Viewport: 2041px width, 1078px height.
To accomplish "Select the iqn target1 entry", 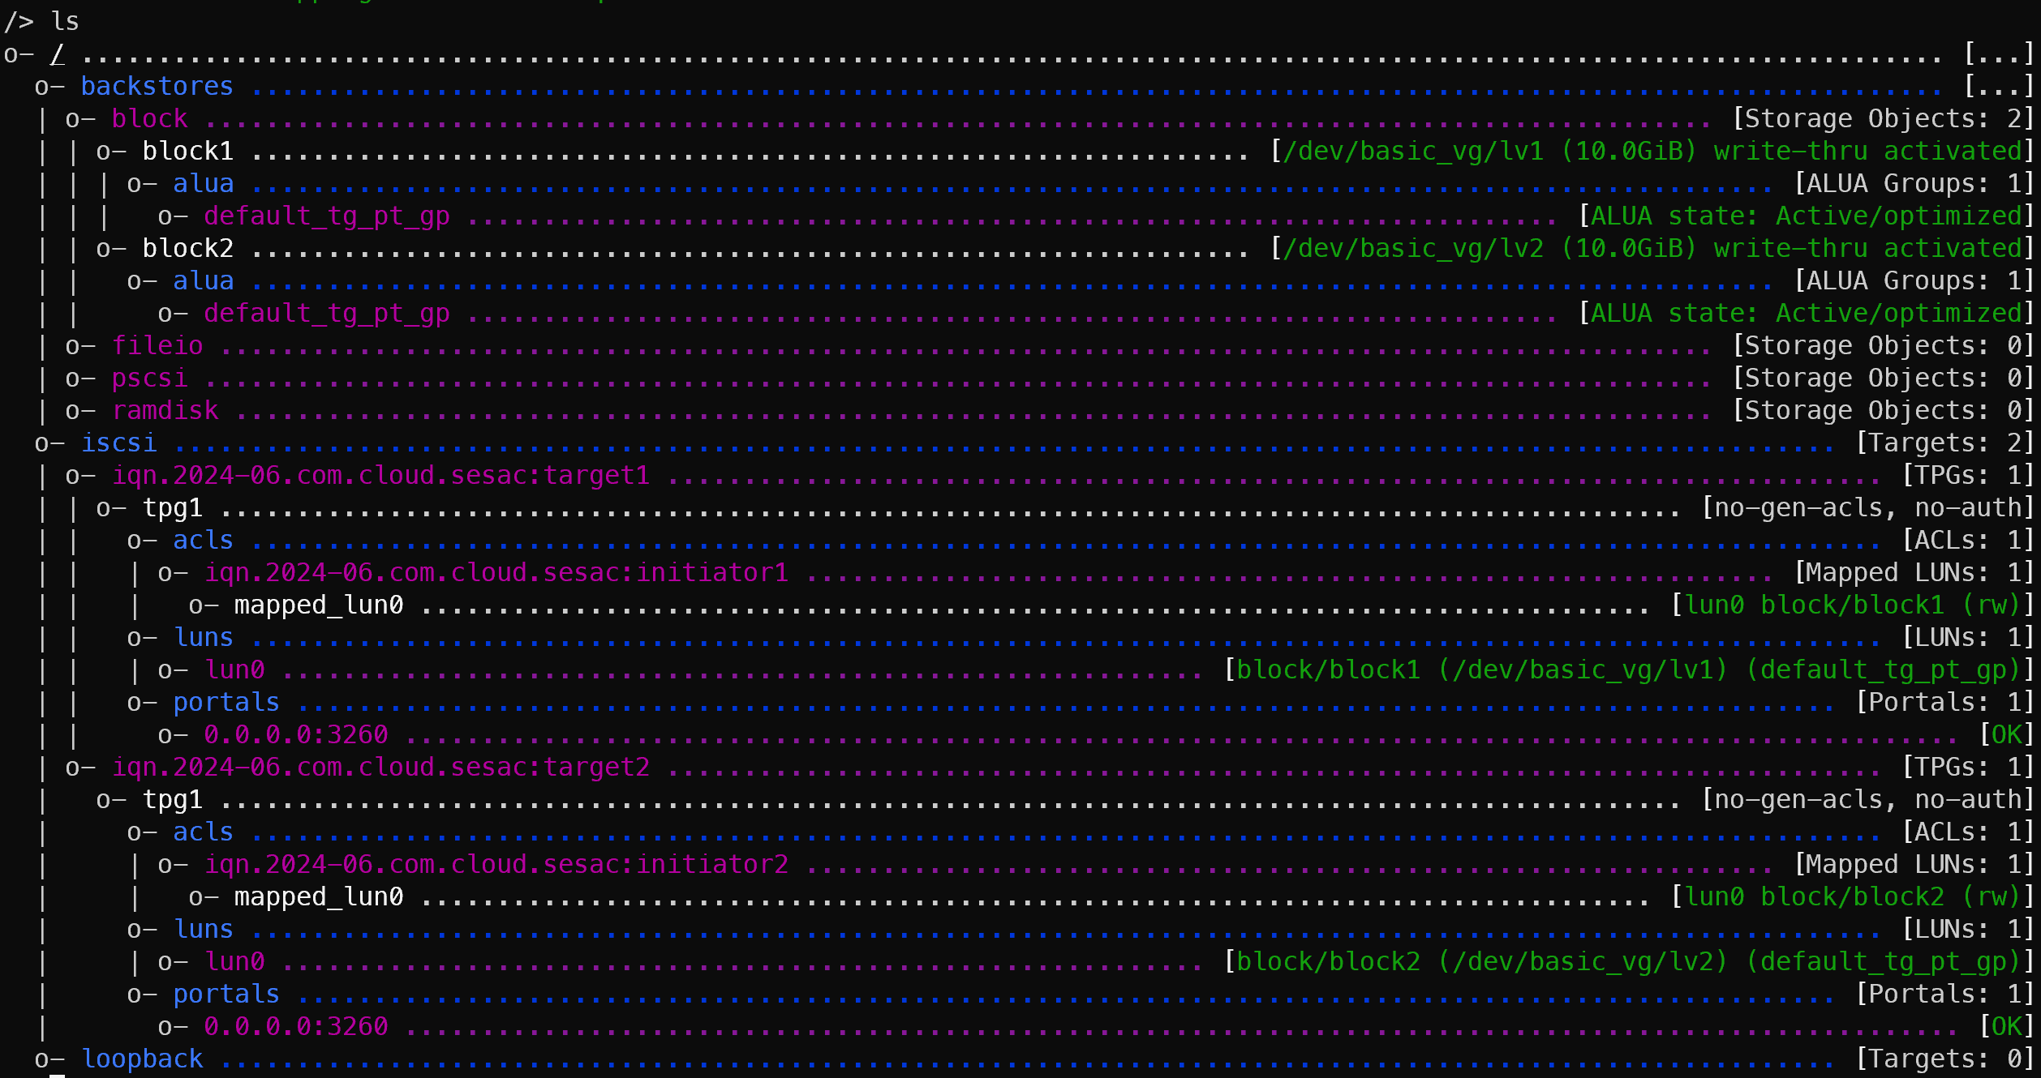I will 380,475.
